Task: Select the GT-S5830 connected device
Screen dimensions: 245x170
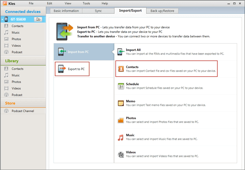Action: click(21, 19)
